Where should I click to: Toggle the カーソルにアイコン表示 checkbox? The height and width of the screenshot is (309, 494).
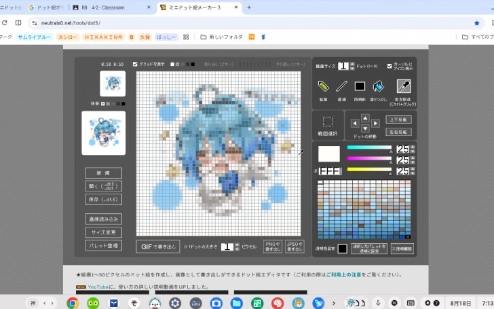(389, 66)
